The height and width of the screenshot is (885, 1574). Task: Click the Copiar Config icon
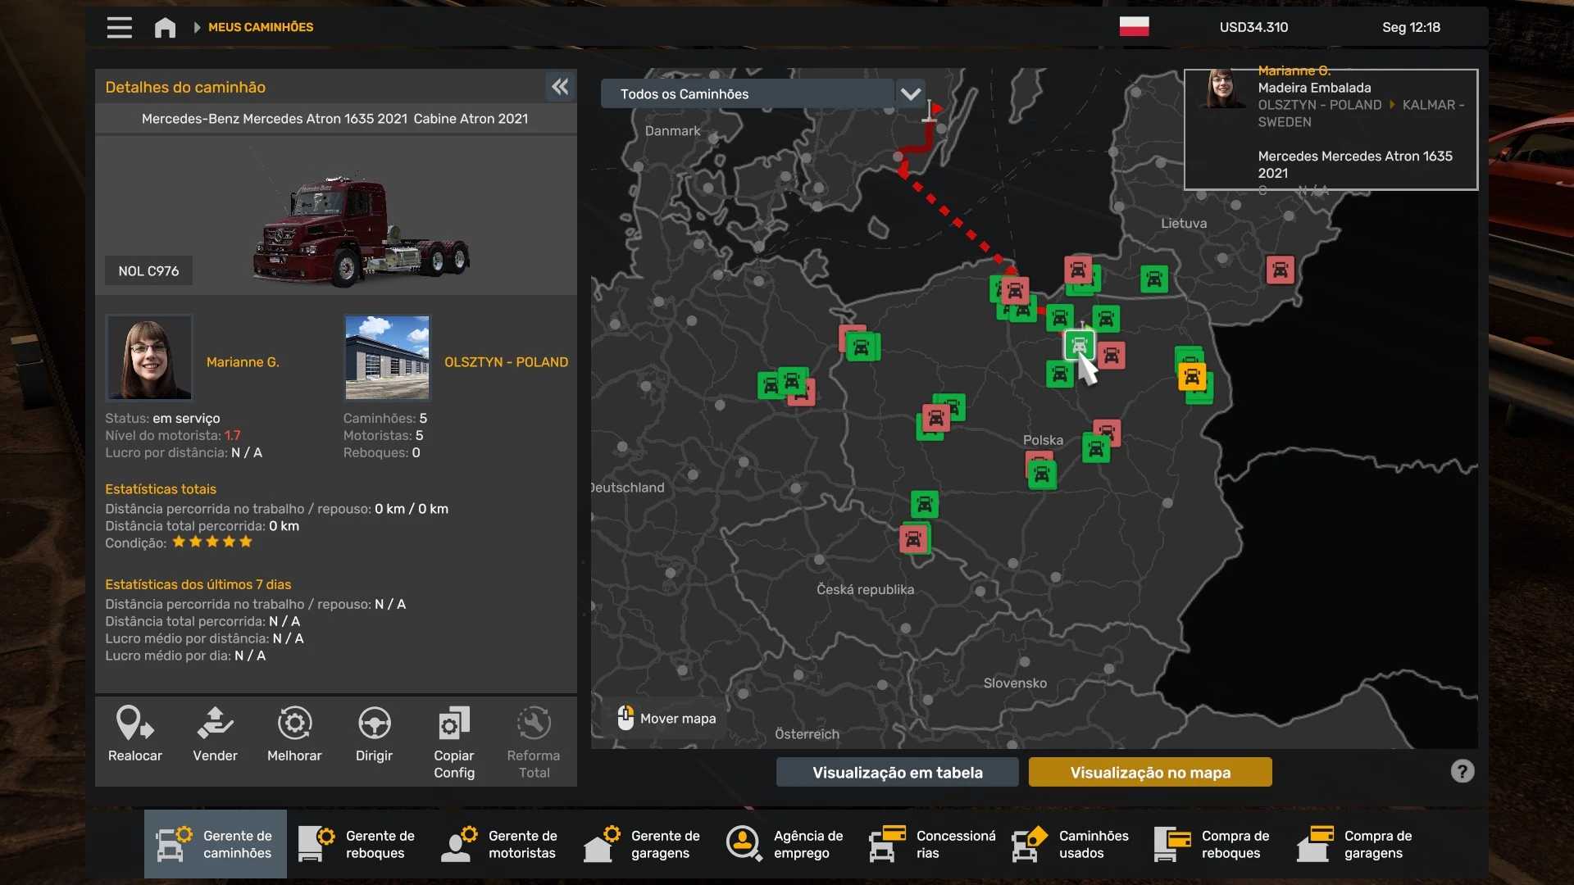tap(453, 724)
